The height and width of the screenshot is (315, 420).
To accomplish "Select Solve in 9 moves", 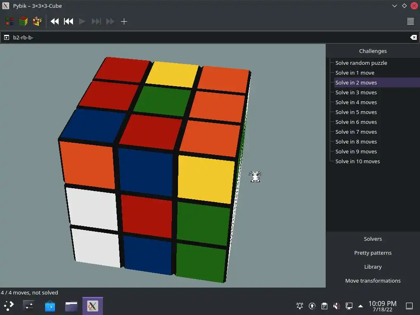I will (356, 152).
